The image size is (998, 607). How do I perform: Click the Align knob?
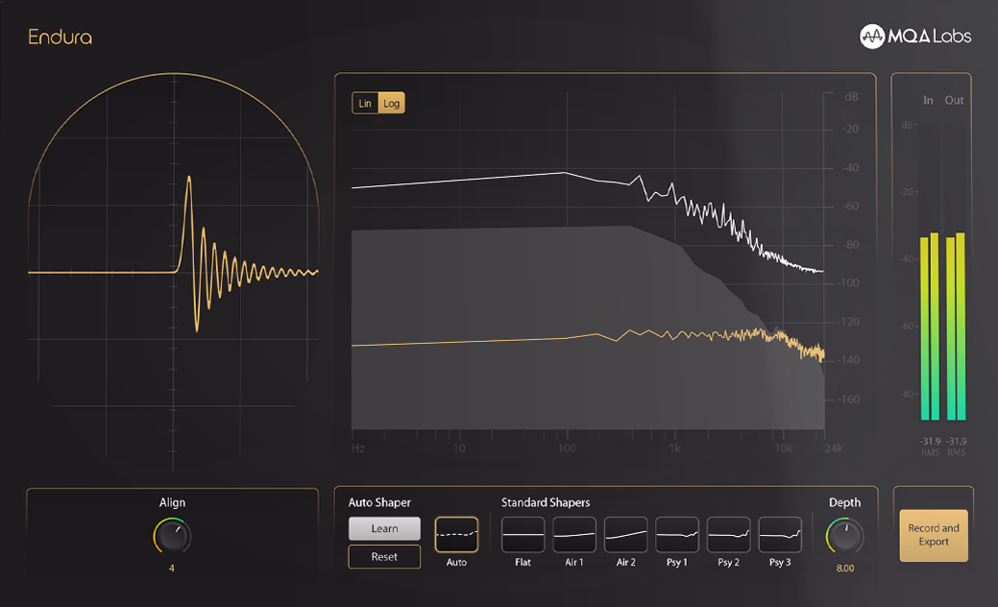pyautogui.click(x=173, y=536)
